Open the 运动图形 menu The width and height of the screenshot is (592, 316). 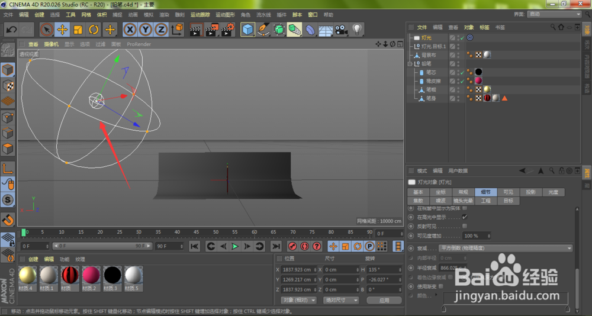click(x=226, y=15)
